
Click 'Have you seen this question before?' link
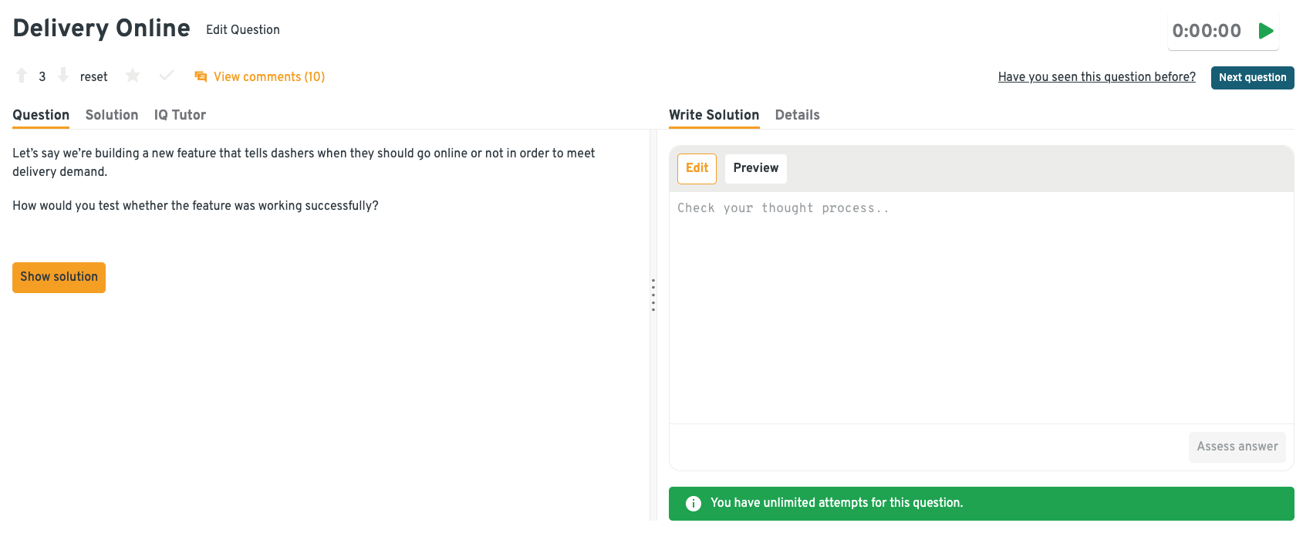[1096, 76]
